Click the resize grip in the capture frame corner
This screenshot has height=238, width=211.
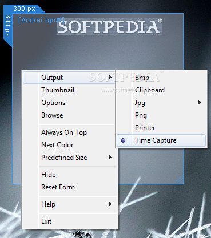tap(178, 179)
